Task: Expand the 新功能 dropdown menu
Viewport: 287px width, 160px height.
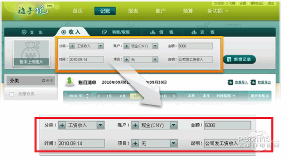Action: (218, 11)
